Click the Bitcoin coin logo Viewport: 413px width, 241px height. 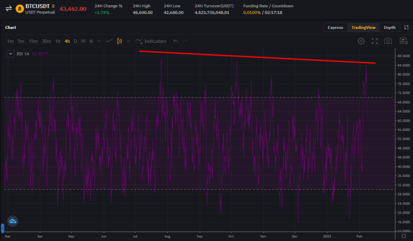[x=20, y=9]
